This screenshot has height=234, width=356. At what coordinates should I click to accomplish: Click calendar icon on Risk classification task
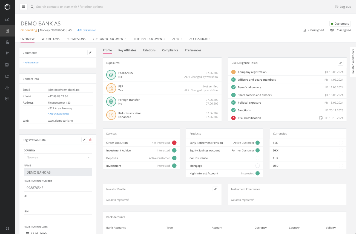[x=321, y=118]
